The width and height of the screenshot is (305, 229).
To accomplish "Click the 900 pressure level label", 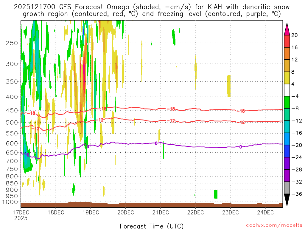I will pos(12,190).
